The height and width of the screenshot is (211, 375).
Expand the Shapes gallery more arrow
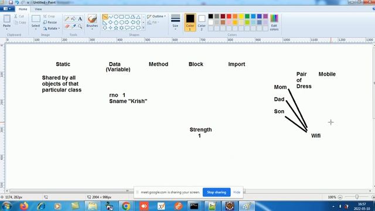coord(143,28)
